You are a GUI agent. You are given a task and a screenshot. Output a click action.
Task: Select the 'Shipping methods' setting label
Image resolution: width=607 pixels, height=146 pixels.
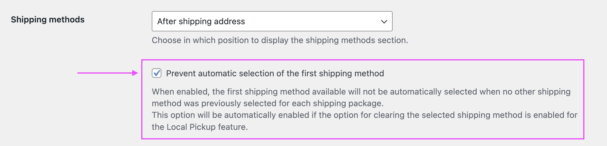pyautogui.click(x=48, y=20)
